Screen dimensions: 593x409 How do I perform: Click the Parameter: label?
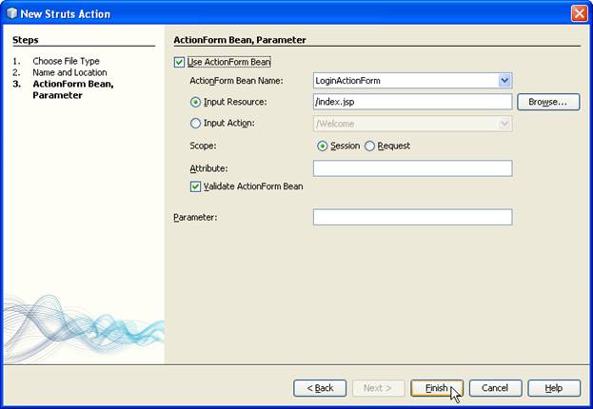[195, 218]
